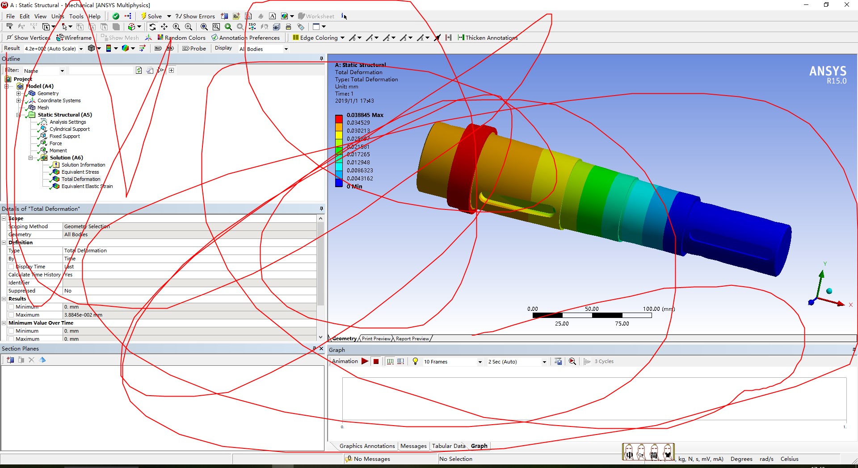Click the animation lightbulb icon
858x468 pixels.
pos(415,361)
